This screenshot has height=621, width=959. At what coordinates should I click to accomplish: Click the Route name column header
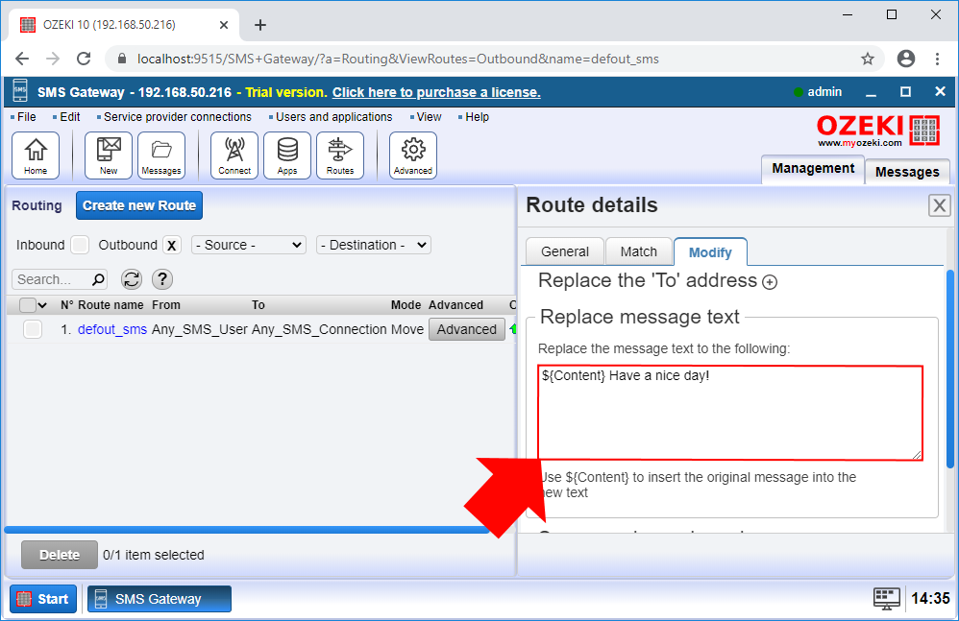[111, 304]
